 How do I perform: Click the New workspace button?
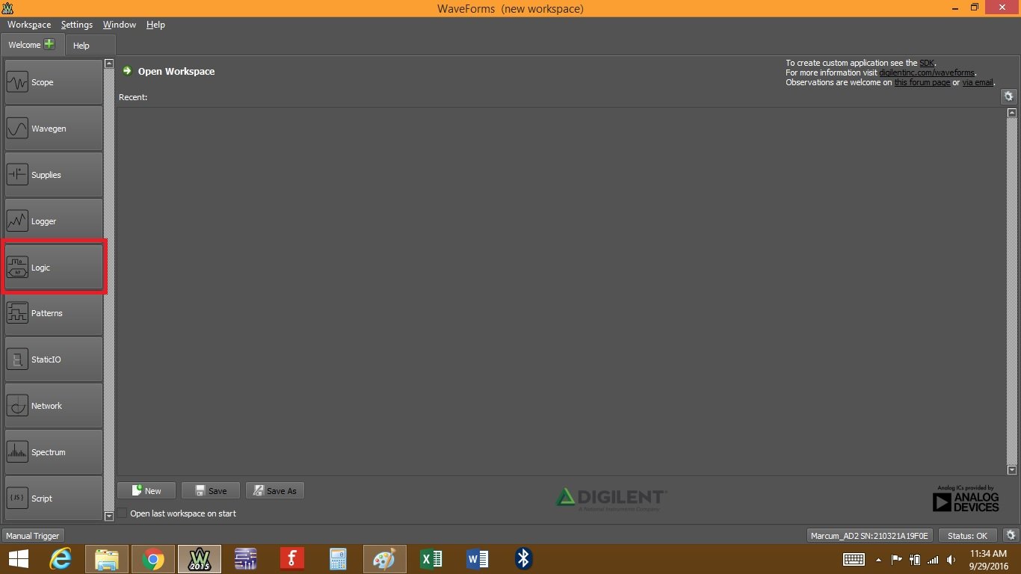[146, 490]
